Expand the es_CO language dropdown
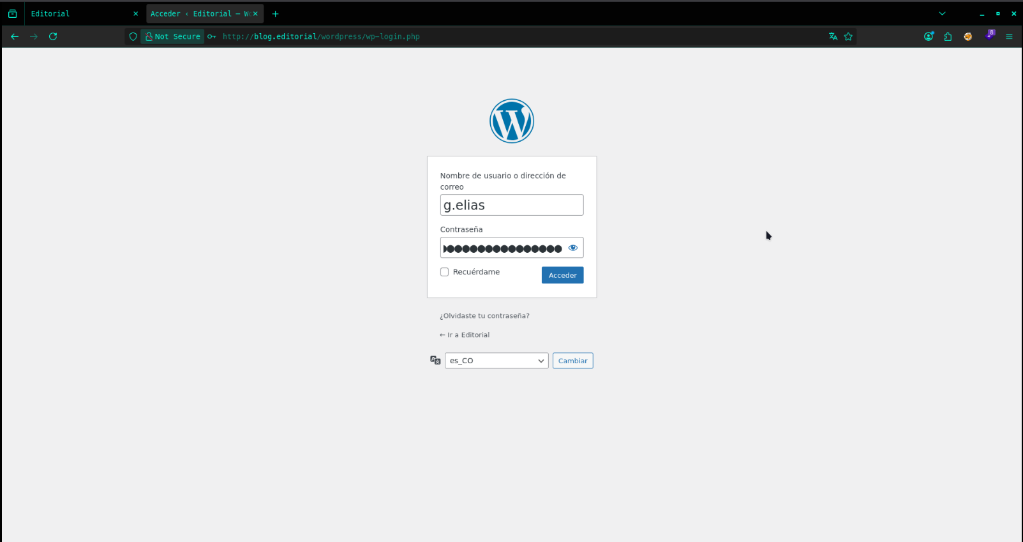1023x542 pixels. (497, 361)
